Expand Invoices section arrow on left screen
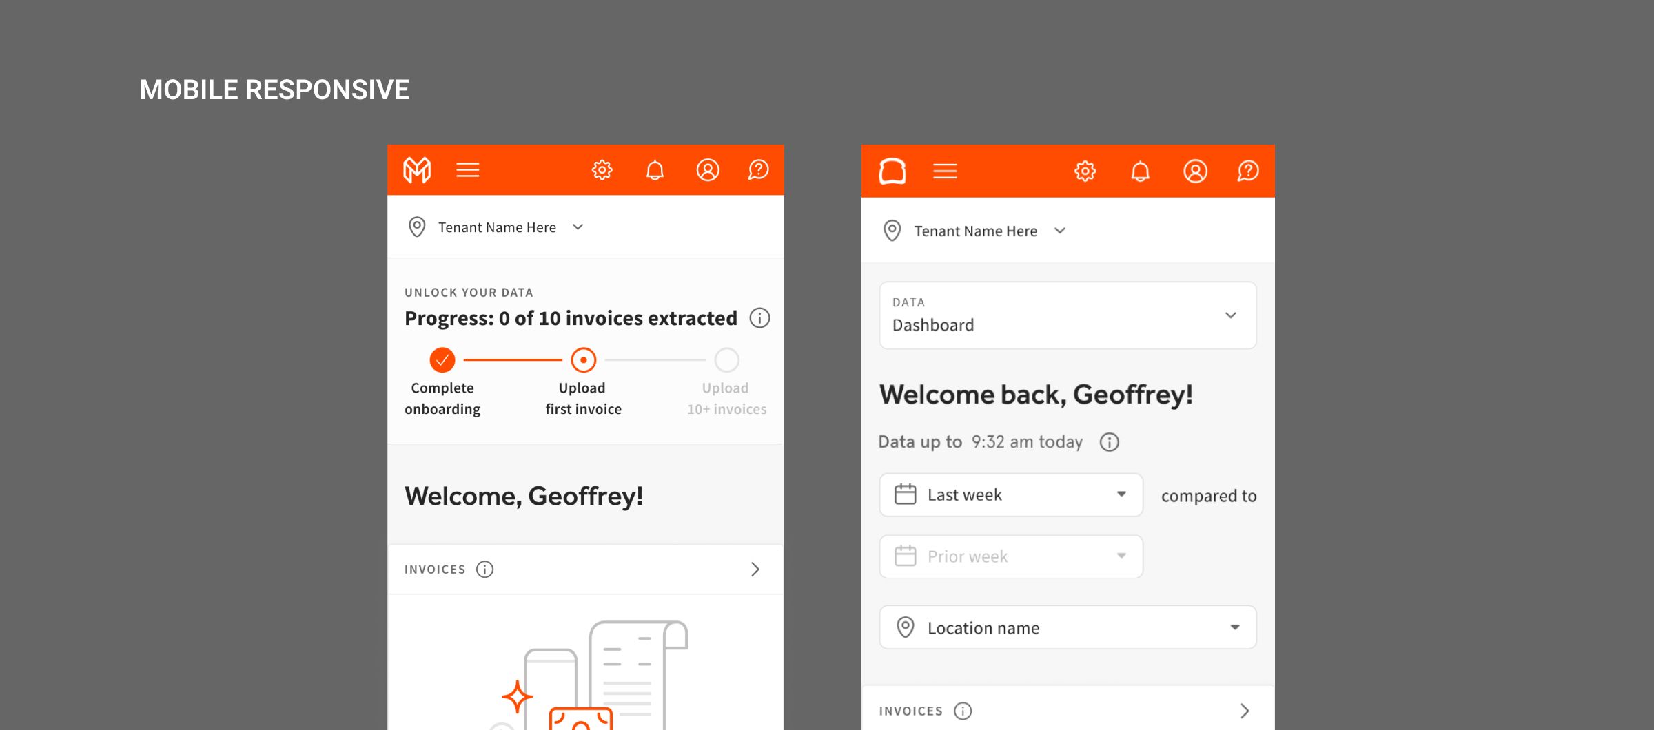1654x730 pixels. point(755,570)
